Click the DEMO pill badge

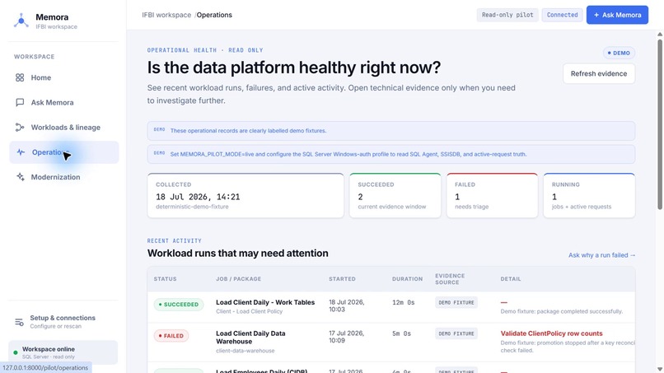coord(619,53)
